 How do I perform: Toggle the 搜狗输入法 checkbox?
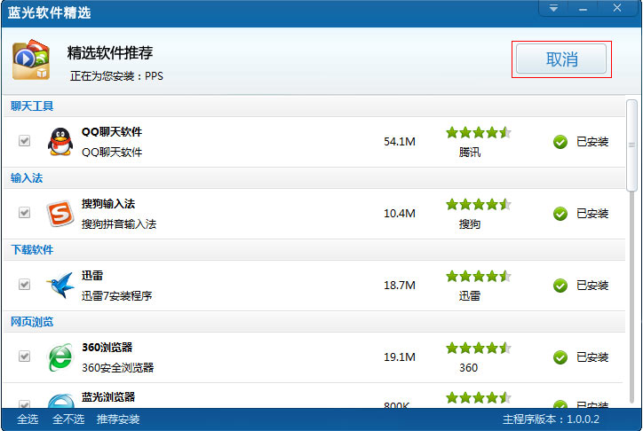25,213
